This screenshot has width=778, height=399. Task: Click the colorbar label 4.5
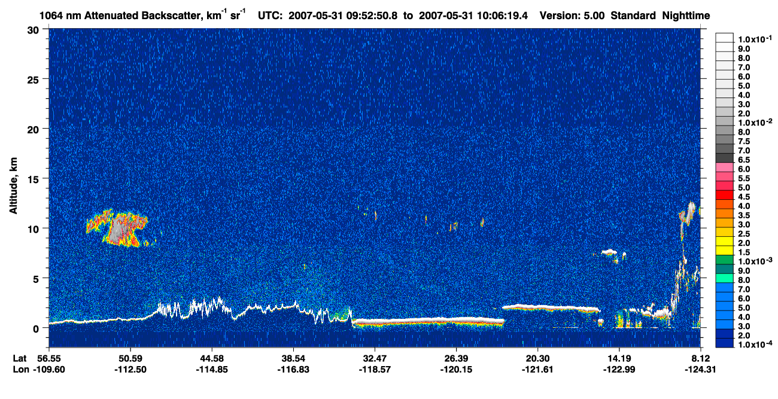pos(744,197)
